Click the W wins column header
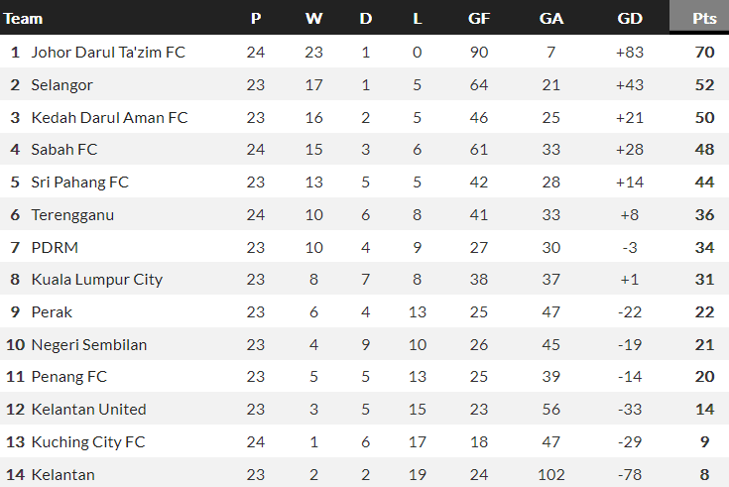The height and width of the screenshot is (487, 729). tap(314, 18)
